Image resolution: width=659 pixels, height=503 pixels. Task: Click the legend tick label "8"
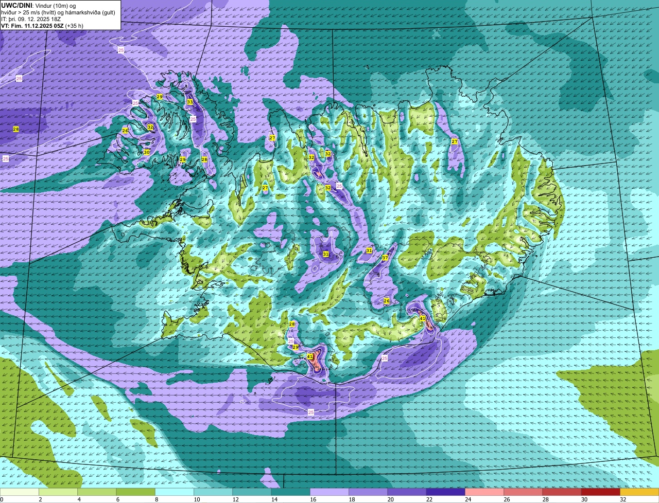point(156,499)
